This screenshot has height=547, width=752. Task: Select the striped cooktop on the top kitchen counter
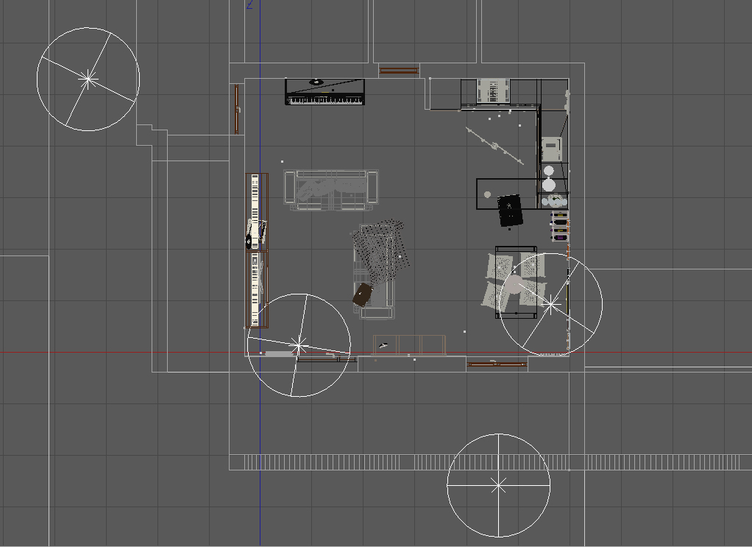[x=492, y=91]
